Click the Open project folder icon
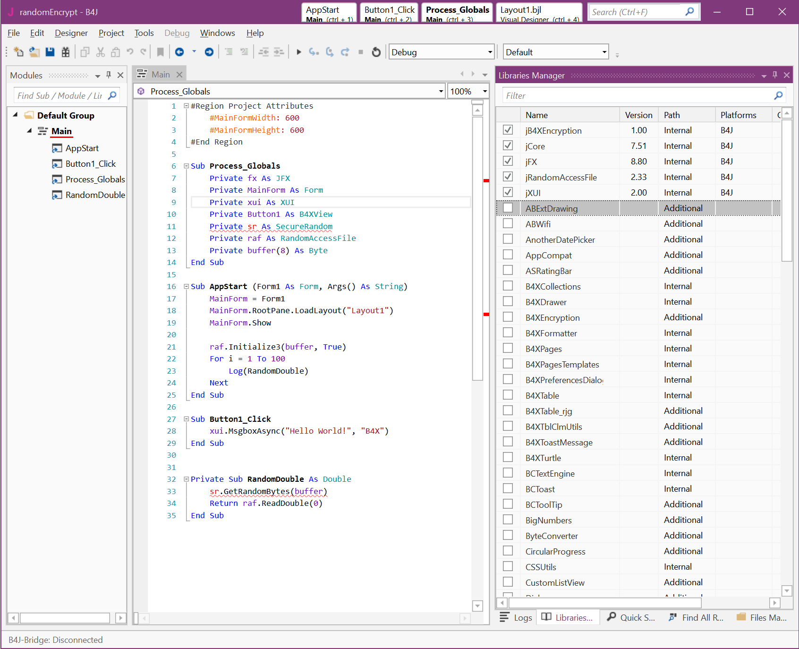Screen dimensions: 799x649 click(x=34, y=52)
